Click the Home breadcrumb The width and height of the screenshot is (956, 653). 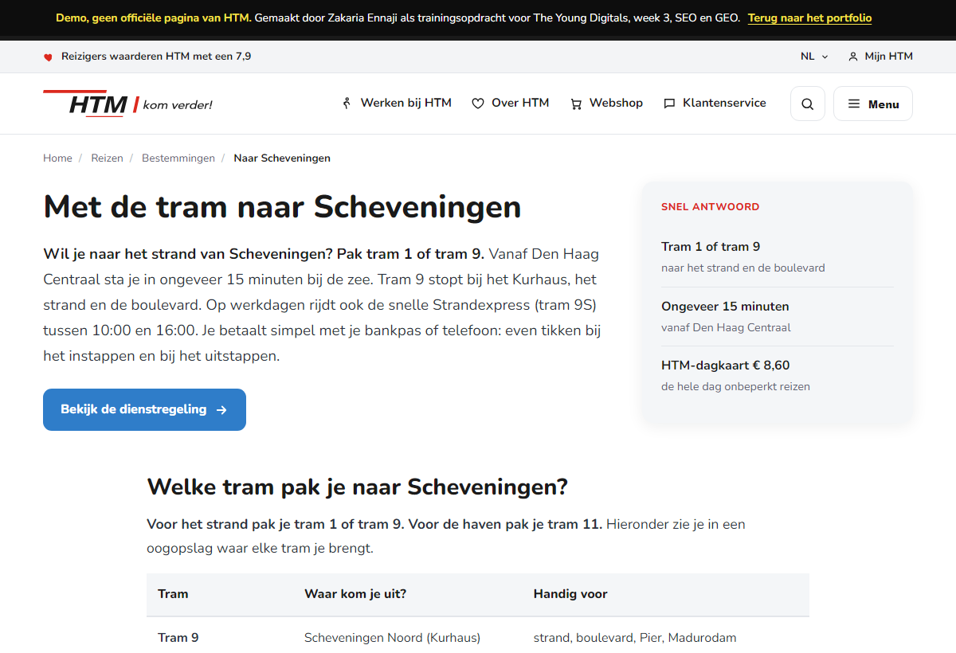pos(57,158)
